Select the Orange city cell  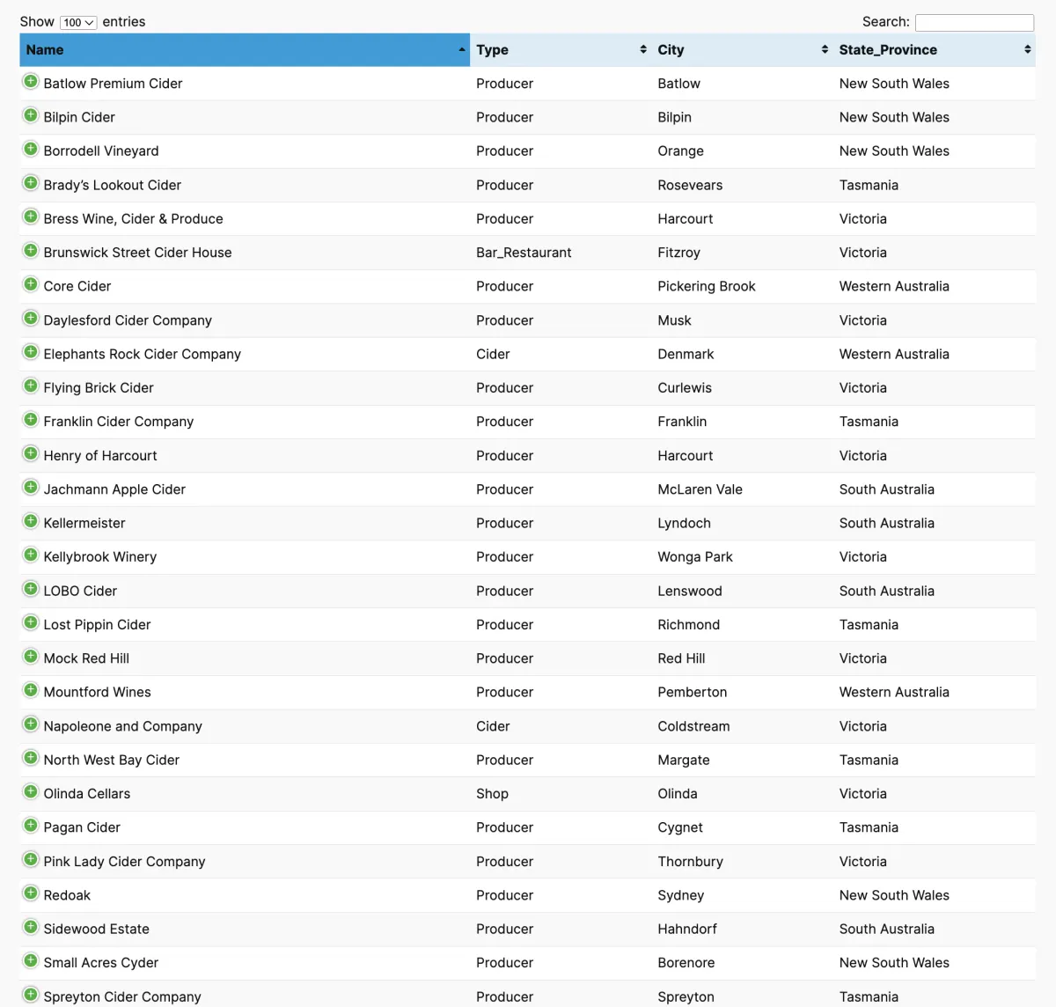(680, 151)
